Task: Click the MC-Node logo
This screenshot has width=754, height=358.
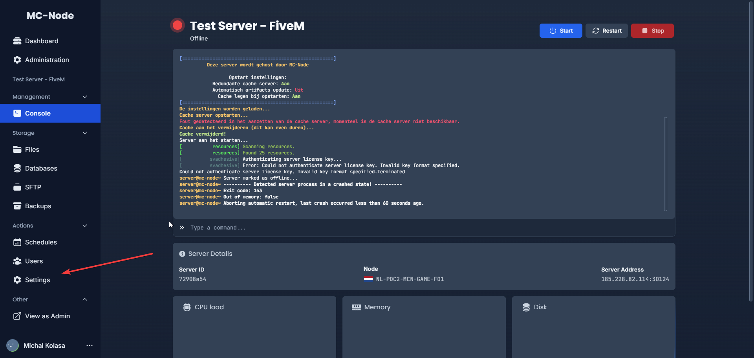Action: click(x=50, y=15)
